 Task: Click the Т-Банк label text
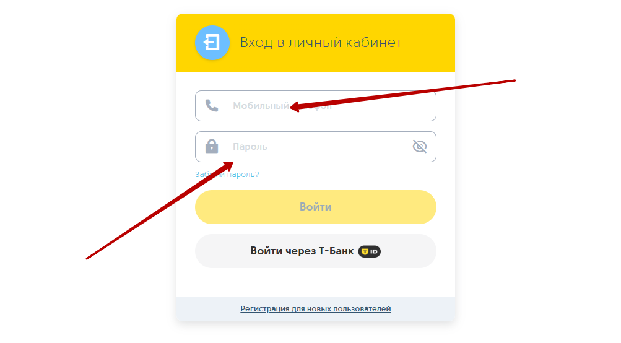(x=336, y=251)
